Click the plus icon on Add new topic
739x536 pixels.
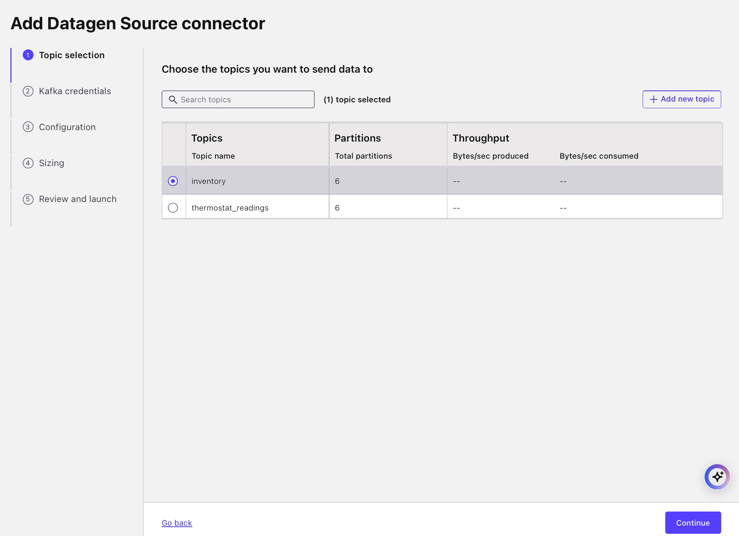(653, 99)
